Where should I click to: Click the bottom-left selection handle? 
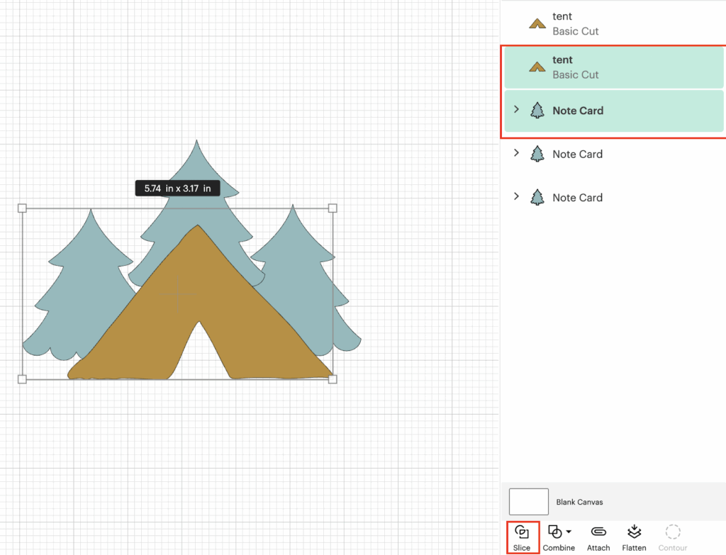tap(22, 379)
